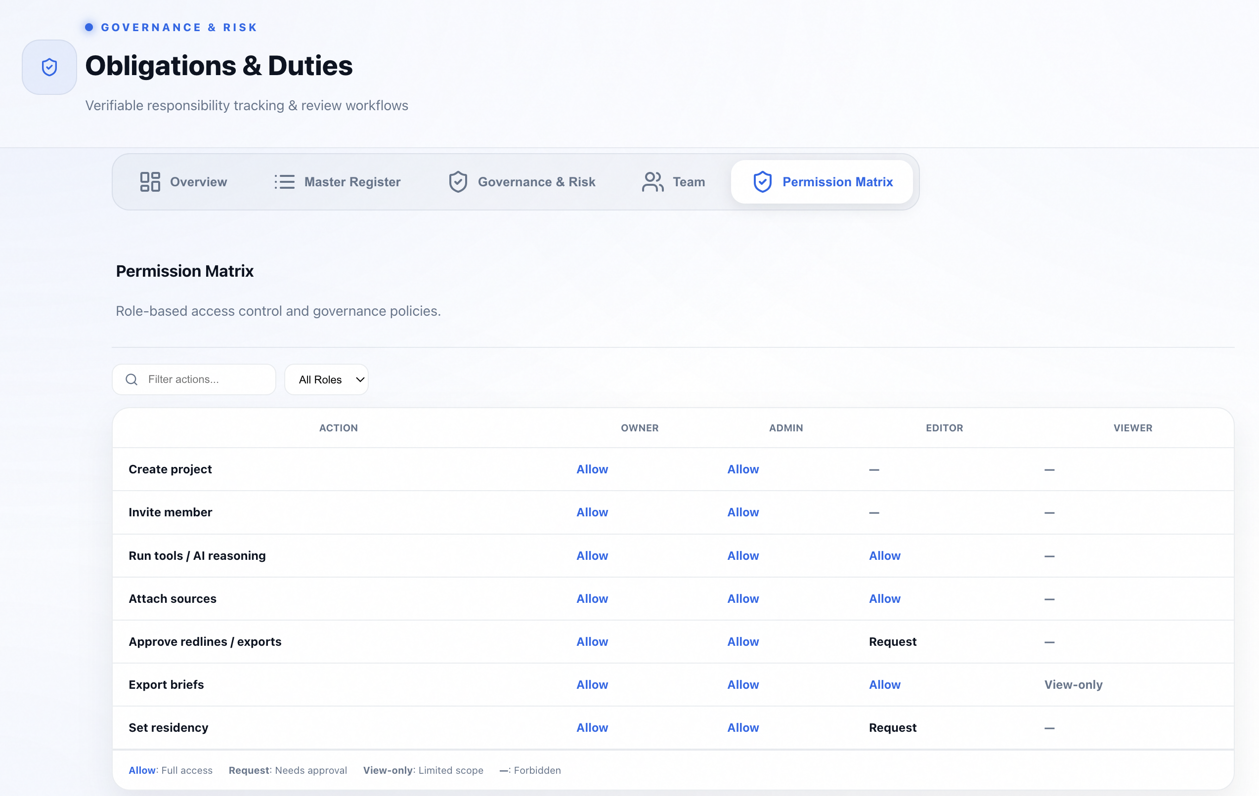
Task: Click the shield icon next to Governance & Risk
Action: [458, 181]
